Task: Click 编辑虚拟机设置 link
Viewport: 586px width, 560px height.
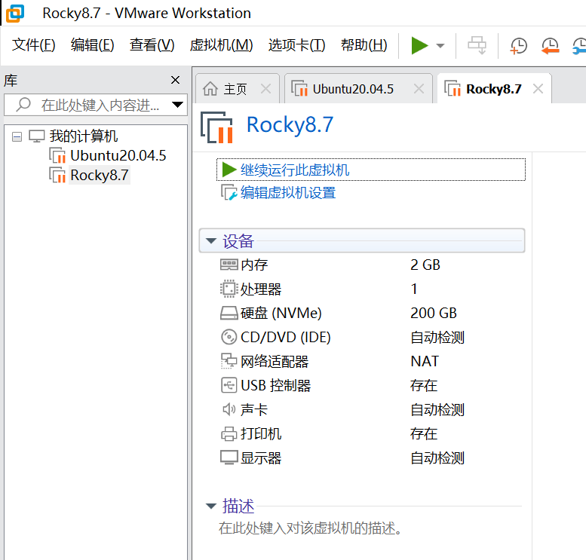Action: click(288, 193)
